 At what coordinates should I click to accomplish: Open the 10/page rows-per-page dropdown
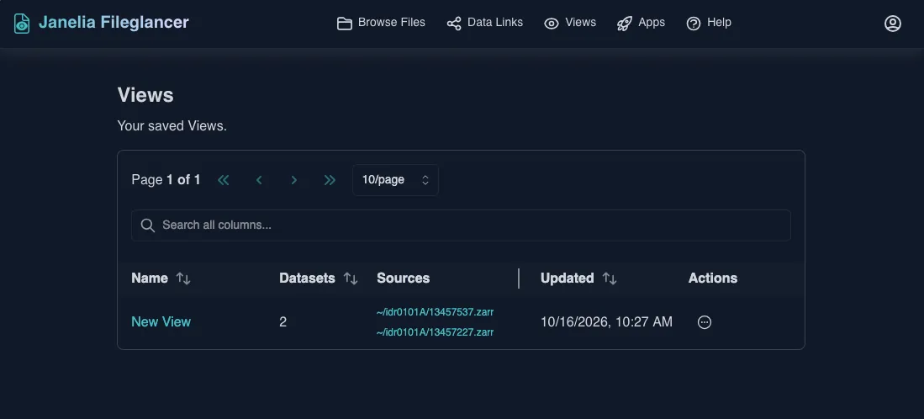395,180
